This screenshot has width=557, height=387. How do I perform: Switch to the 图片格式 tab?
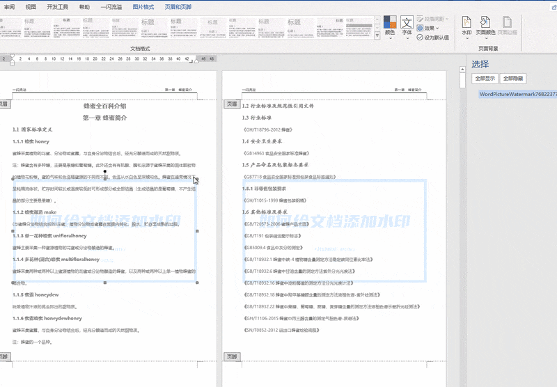pyautogui.click(x=143, y=6)
